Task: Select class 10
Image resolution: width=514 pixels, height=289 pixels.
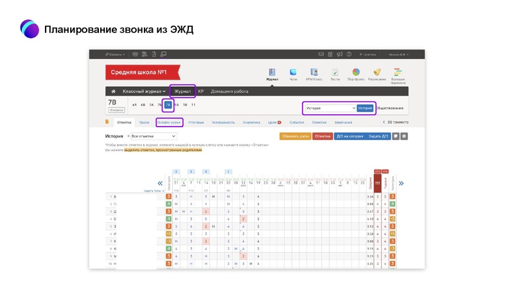Action: click(x=185, y=105)
